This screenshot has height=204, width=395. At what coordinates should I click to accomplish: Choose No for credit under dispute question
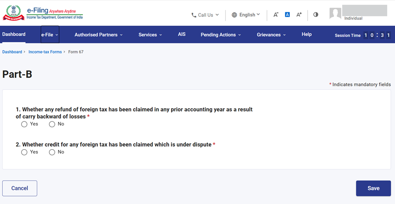pos(52,152)
